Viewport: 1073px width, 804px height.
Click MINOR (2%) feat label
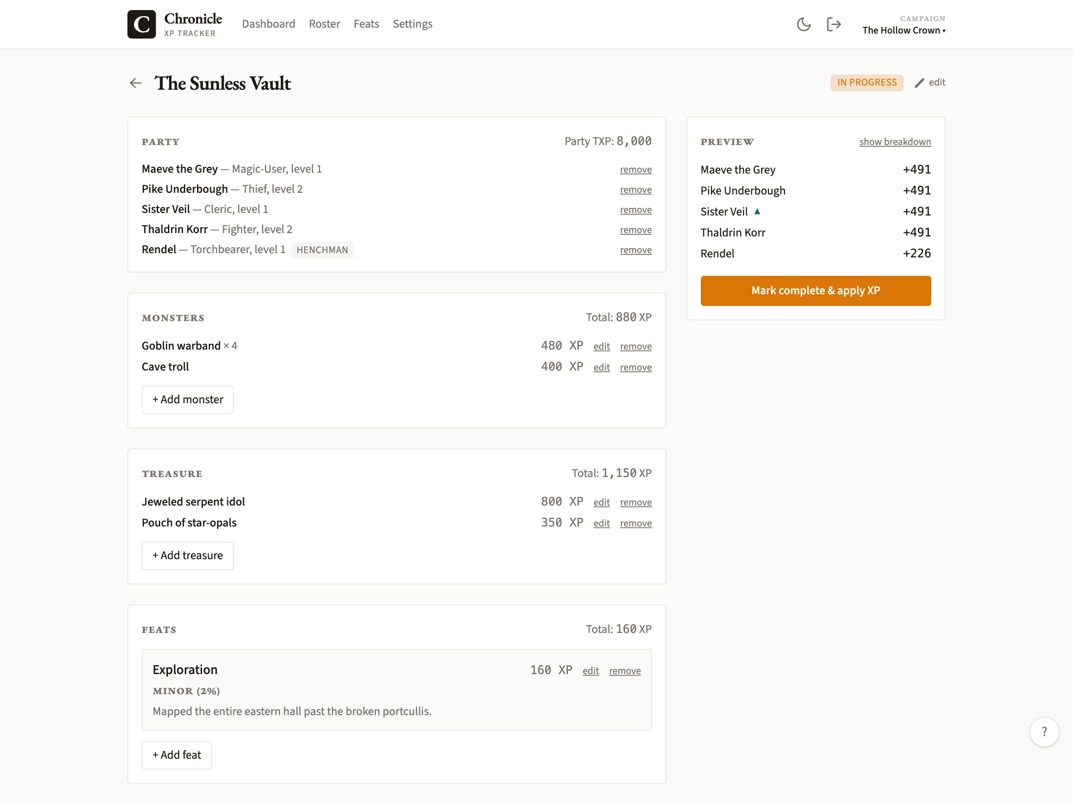tap(186, 691)
